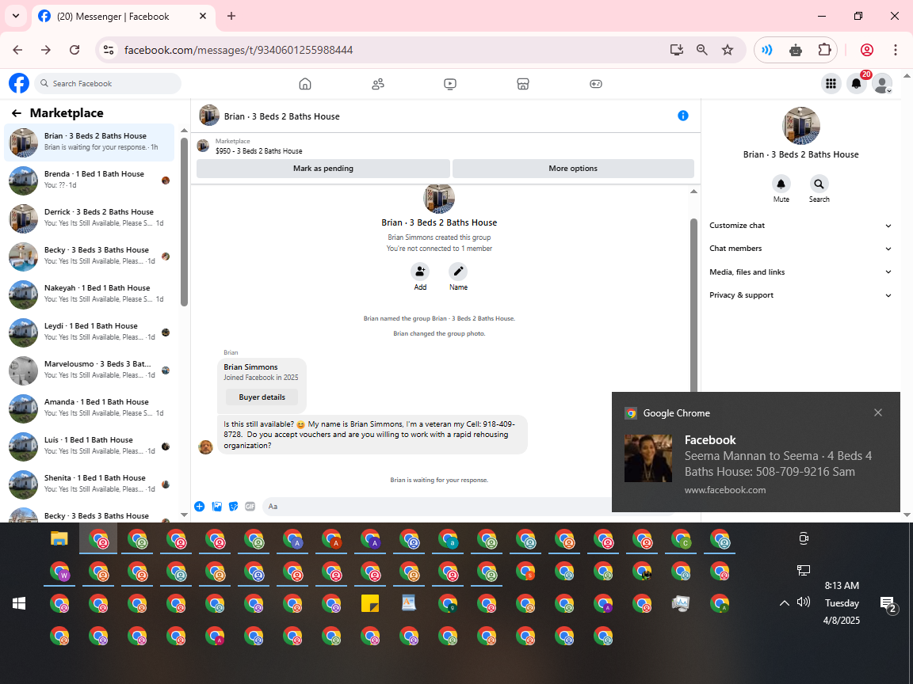This screenshot has width=913, height=684.
Task: Bookmark this page with star icon
Action: coord(728,50)
